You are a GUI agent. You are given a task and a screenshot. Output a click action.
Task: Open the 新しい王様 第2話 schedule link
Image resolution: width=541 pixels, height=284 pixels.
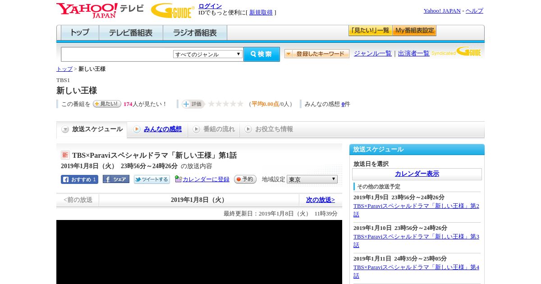pos(416,210)
